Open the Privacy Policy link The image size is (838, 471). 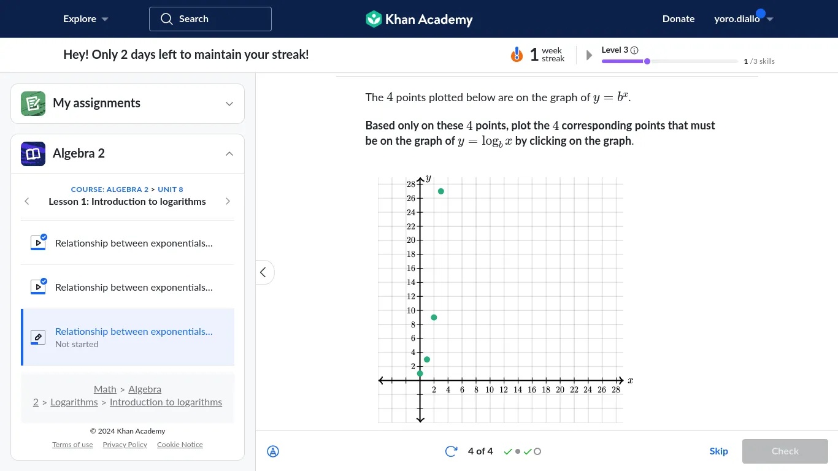click(125, 444)
